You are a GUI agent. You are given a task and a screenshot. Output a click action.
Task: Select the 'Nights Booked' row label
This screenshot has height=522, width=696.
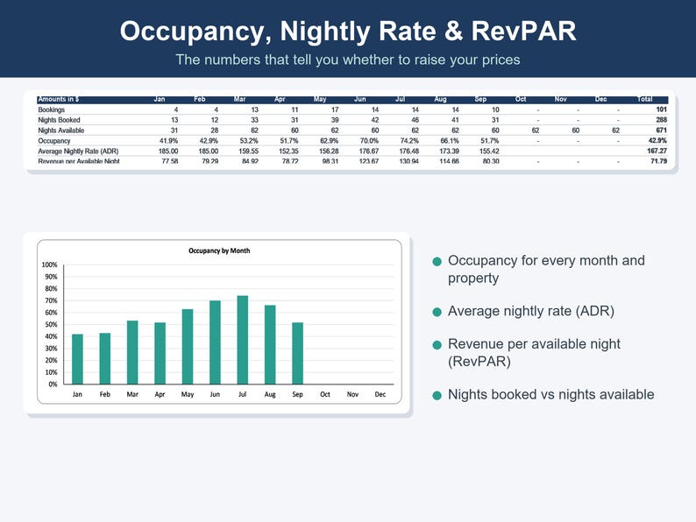[x=59, y=120]
